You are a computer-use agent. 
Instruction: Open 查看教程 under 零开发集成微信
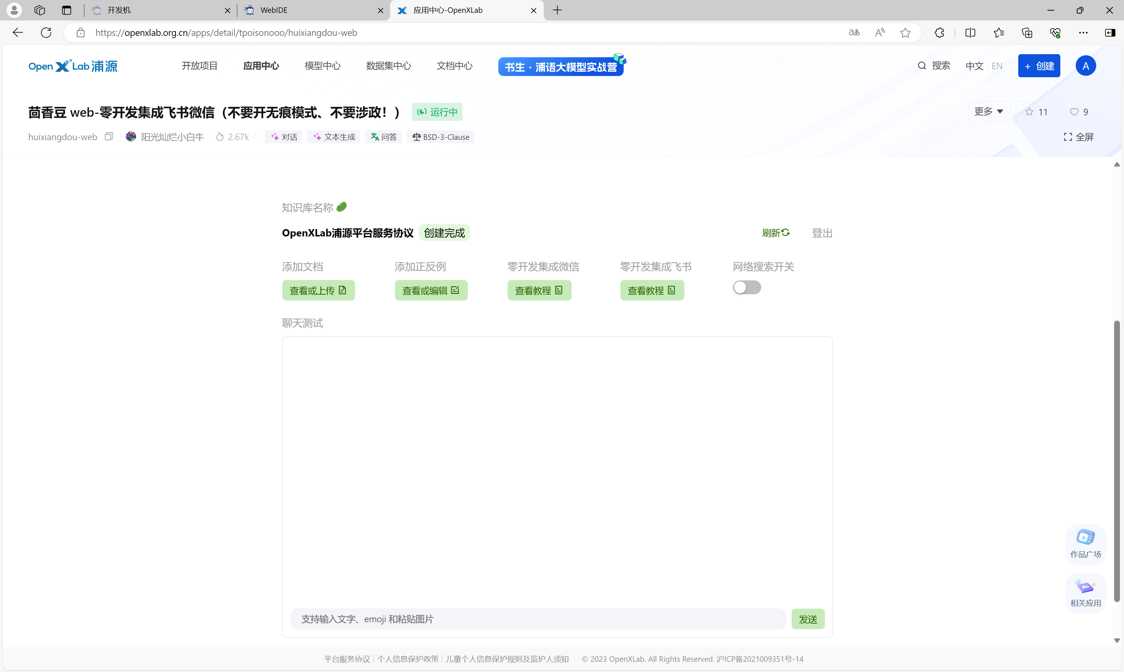pyautogui.click(x=539, y=290)
